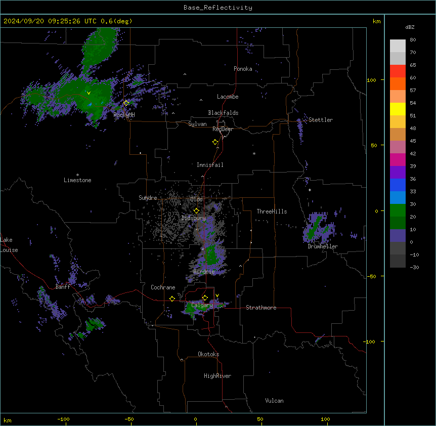Pick the orange 57-60 dBZ legend swatch
This screenshot has height=426, width=436.
pyautogui.click(x=398, y=83)
